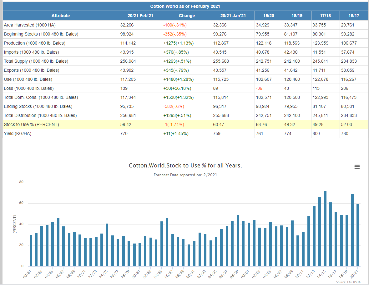Click the Source: FAS USDA credit link

click(x=348, y=282)
